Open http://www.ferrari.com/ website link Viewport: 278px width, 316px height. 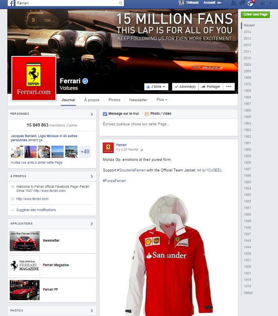[x=32, y=199]
